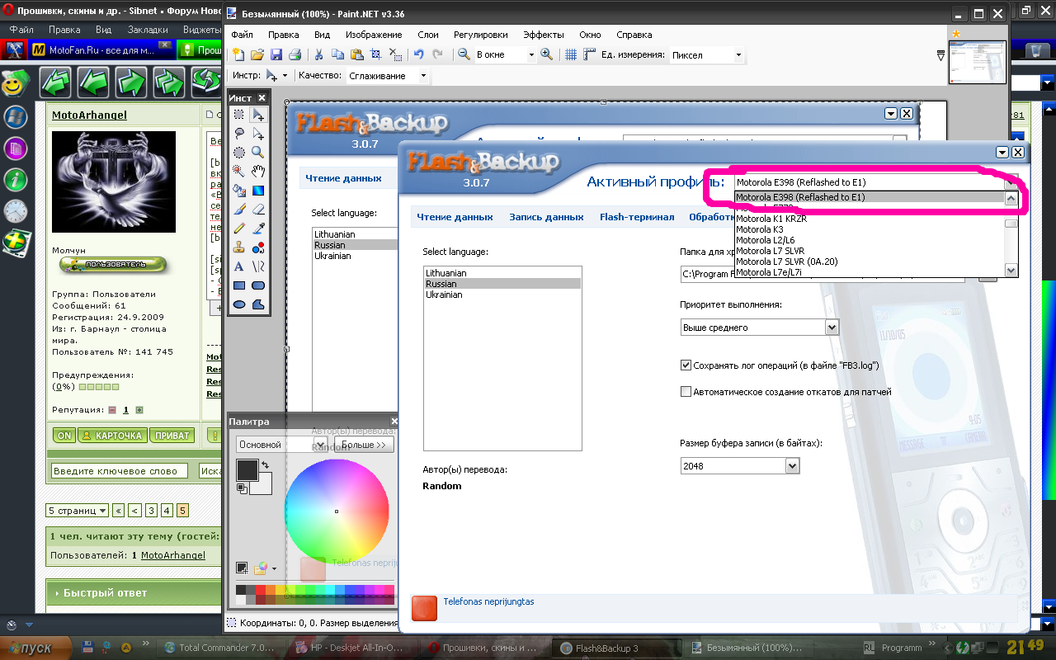Screen dimensions: 1056x660
Task: Toggle rulers icon in toolbar
Action: tap(590, 54)
